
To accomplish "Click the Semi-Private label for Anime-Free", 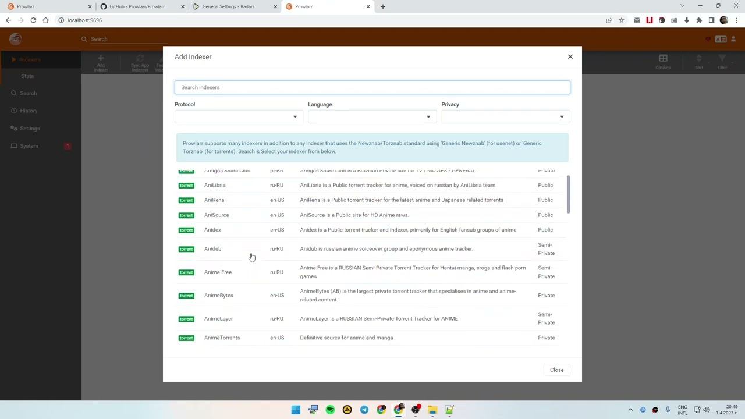I will (x=546, y=272).
